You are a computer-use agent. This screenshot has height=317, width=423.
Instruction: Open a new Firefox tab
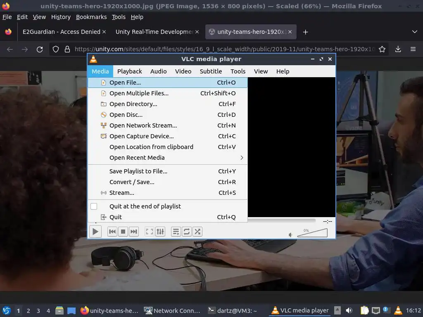click(x=305, y=32)
